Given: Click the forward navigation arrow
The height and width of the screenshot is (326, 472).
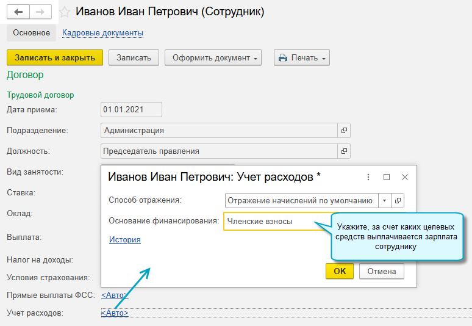Looking at the screenshot, I should point(40,12).
